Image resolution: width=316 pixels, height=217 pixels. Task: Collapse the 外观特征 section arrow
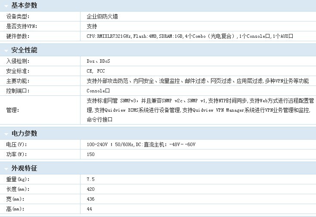tap(6, 168)
